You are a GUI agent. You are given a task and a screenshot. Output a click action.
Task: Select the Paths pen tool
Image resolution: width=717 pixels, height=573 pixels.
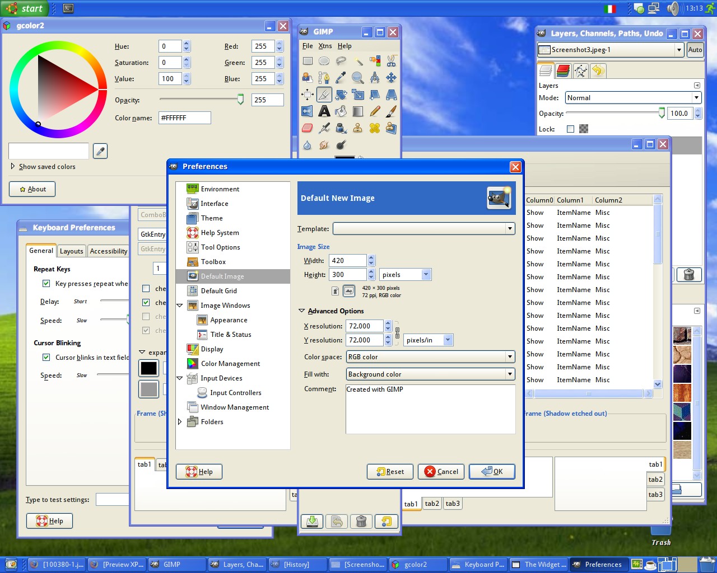[x=324, y=78]
